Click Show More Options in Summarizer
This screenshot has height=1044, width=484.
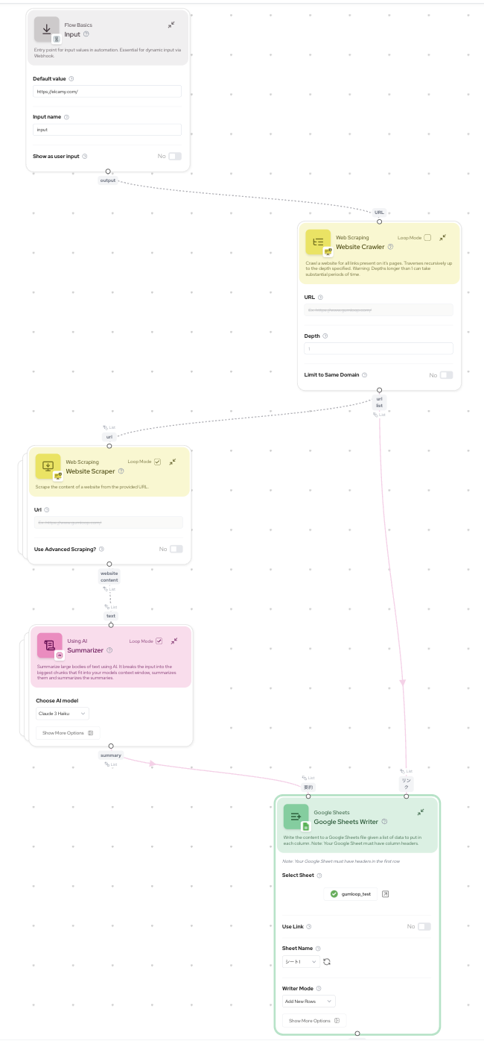tap(68, 733)
